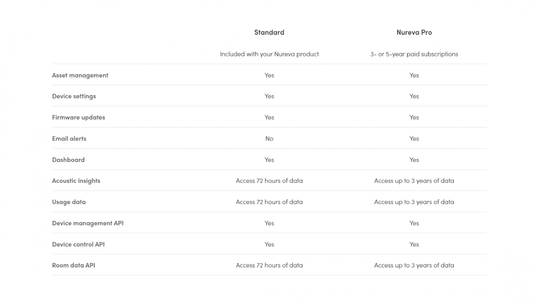The height and width of the screenshot is (303, 538).
Task: Select the Asset management row label
Action: [80, 75]
